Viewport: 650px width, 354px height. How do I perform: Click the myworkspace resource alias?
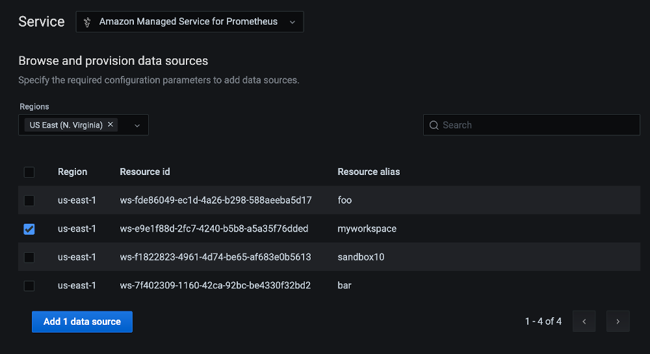[367, 229]
